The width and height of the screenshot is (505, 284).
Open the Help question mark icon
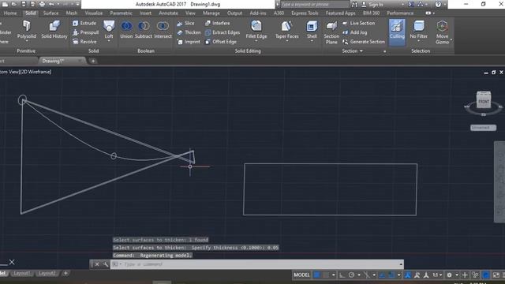[438, 5]
